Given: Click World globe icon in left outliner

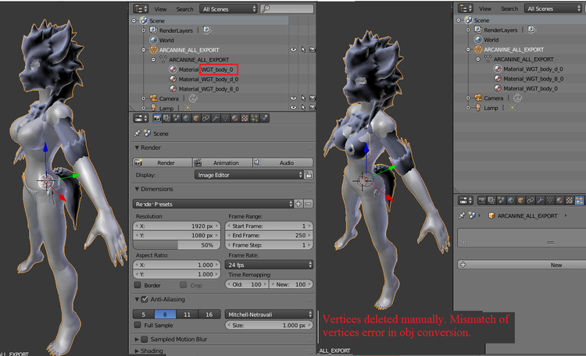Looking at the screenshot, I should pyautogui.click(x=153, y=40).
